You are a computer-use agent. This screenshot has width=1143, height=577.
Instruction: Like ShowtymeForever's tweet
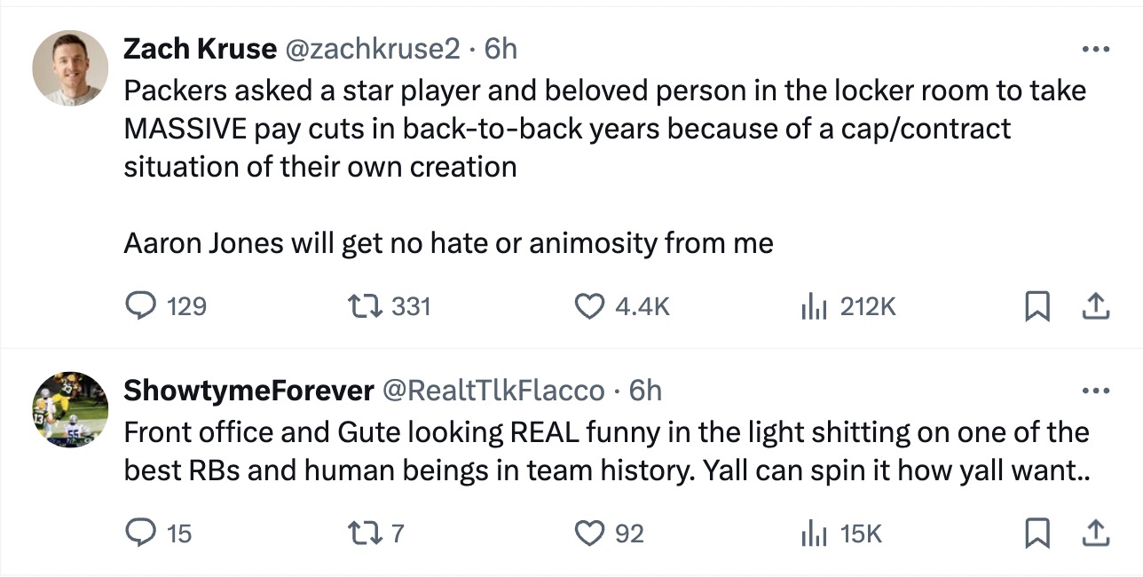click(x=589, y=533)
